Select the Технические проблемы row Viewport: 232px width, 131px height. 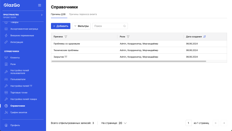coord(139,50)
